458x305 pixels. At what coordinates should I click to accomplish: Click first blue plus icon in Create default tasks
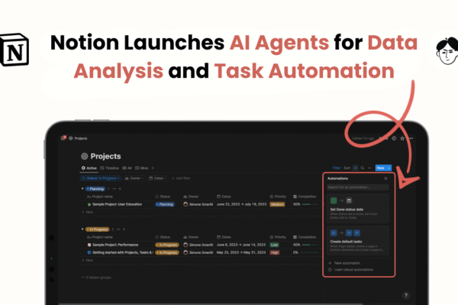[334, 233]
